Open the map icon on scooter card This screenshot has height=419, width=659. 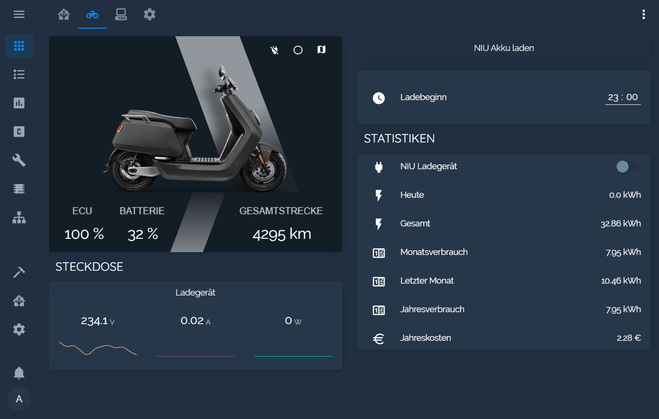coord(322,50)
